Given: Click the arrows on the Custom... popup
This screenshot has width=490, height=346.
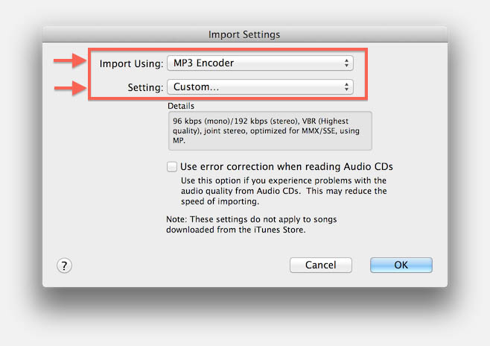Looking at the screenshot, I should click(x=346, y=86).
